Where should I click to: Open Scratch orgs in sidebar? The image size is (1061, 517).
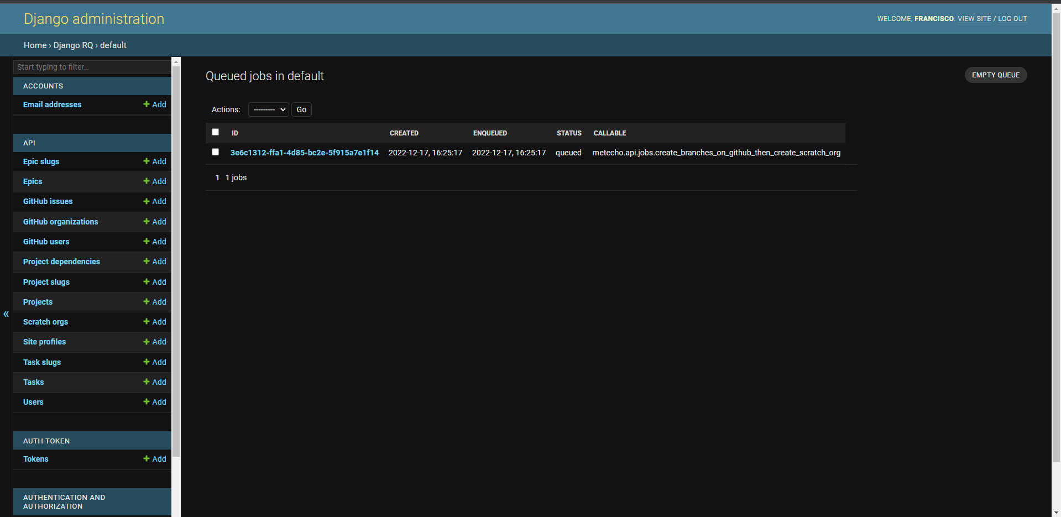click(46, 322)
